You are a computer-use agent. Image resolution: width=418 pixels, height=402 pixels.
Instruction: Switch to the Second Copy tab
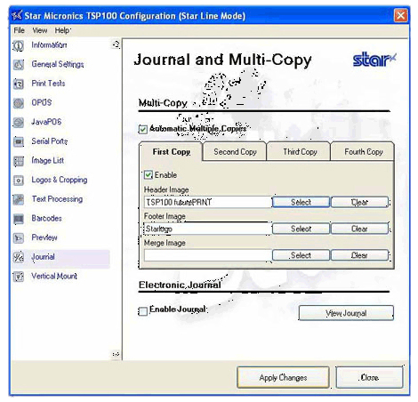point(235,152)
